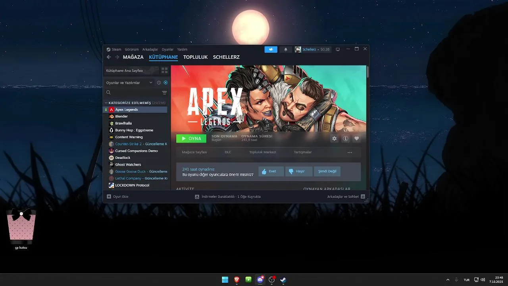Viewport: 508px width, 286px height.
Task: Click the announcements megaphone icon in Steam
Action: (271, 50)
